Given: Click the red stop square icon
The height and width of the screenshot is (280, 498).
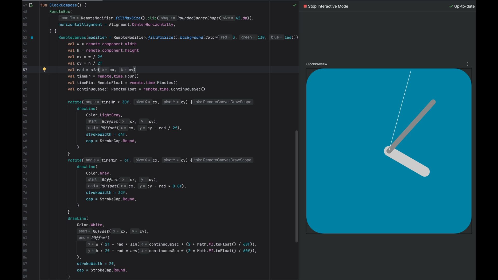Looking at the screenshot, I should 305,6.
